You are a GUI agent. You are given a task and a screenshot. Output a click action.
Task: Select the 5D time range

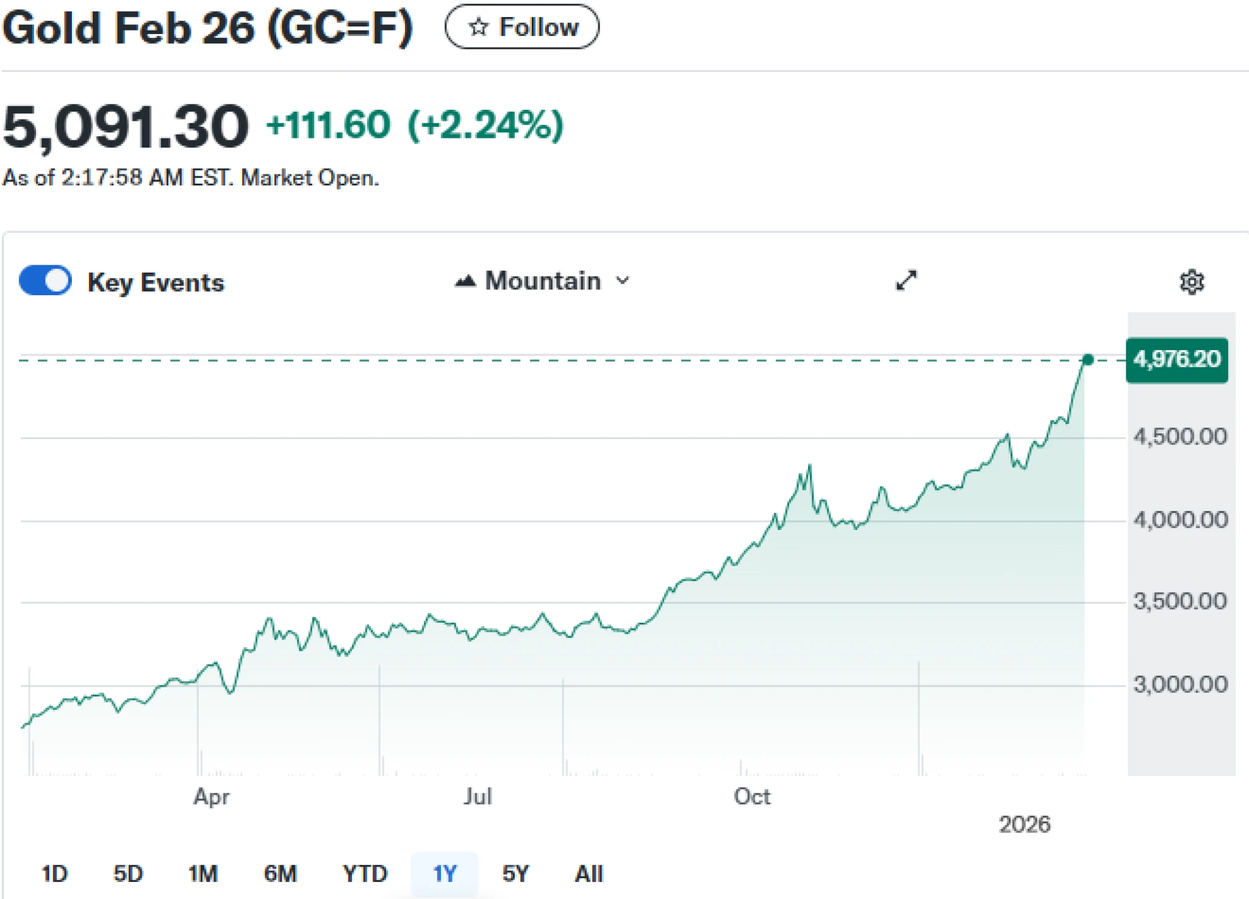pos(128,873)
